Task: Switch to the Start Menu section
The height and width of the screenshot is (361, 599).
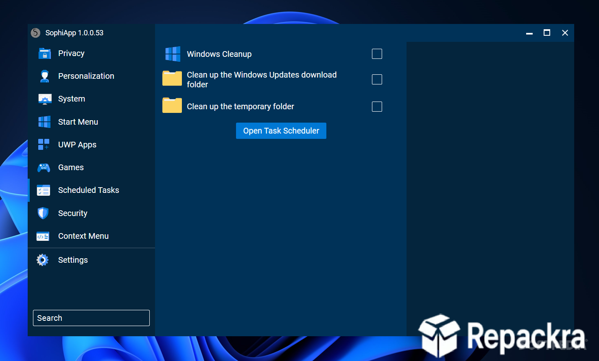Action: coord(92,122)
